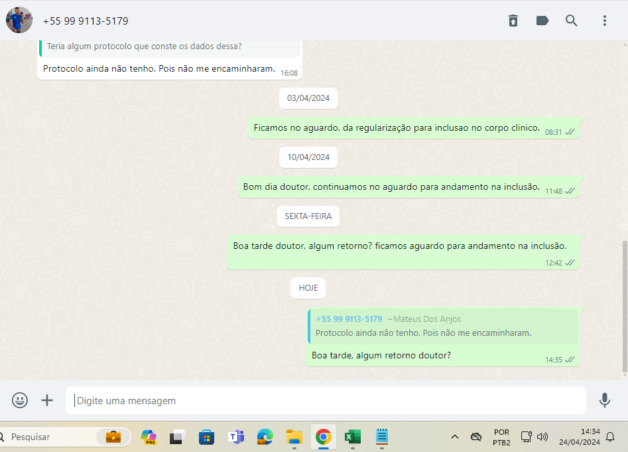Select message 'Ficamos no aguardo, da regularização'

click(x=414, y=128)
